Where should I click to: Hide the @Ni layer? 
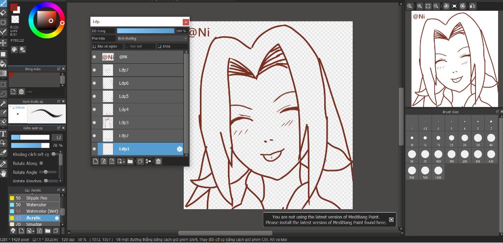coord(94,57)
